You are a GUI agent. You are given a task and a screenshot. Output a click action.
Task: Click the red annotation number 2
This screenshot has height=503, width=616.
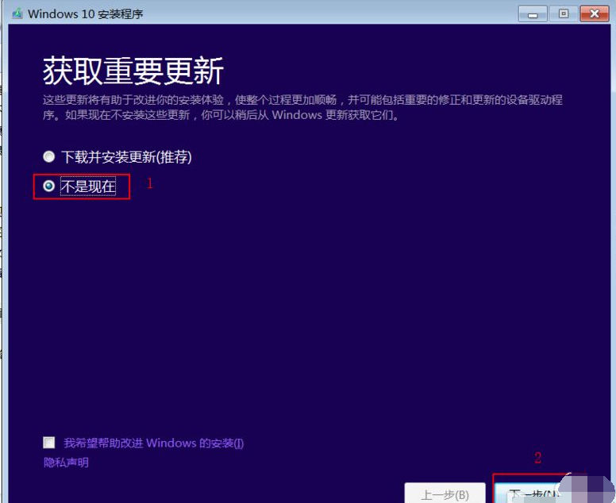click(x=537, y=458)
